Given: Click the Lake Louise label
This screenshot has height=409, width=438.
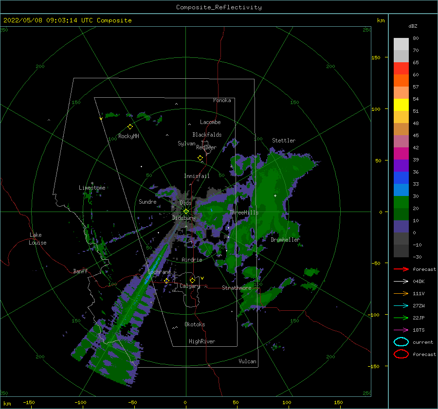Looking at the screenshot, I should coord(37,239).
